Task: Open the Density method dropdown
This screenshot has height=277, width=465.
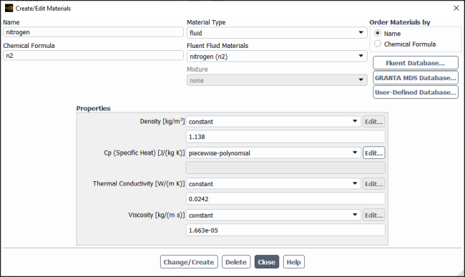Action: pyautogui.click(x=273, y=121)
